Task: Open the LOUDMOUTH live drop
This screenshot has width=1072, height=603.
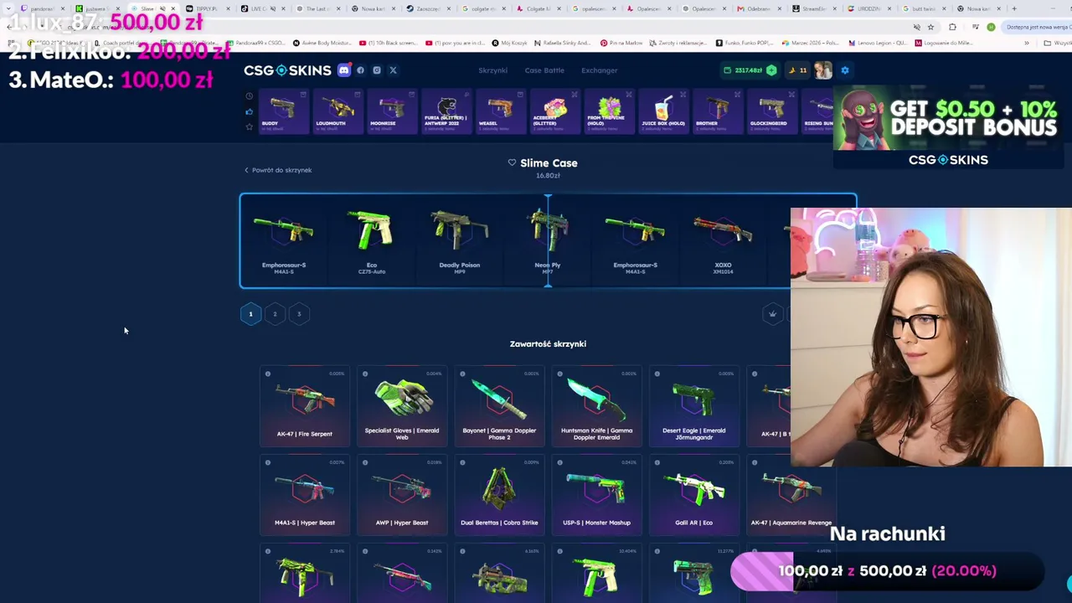Action: (x=337, y=111)
